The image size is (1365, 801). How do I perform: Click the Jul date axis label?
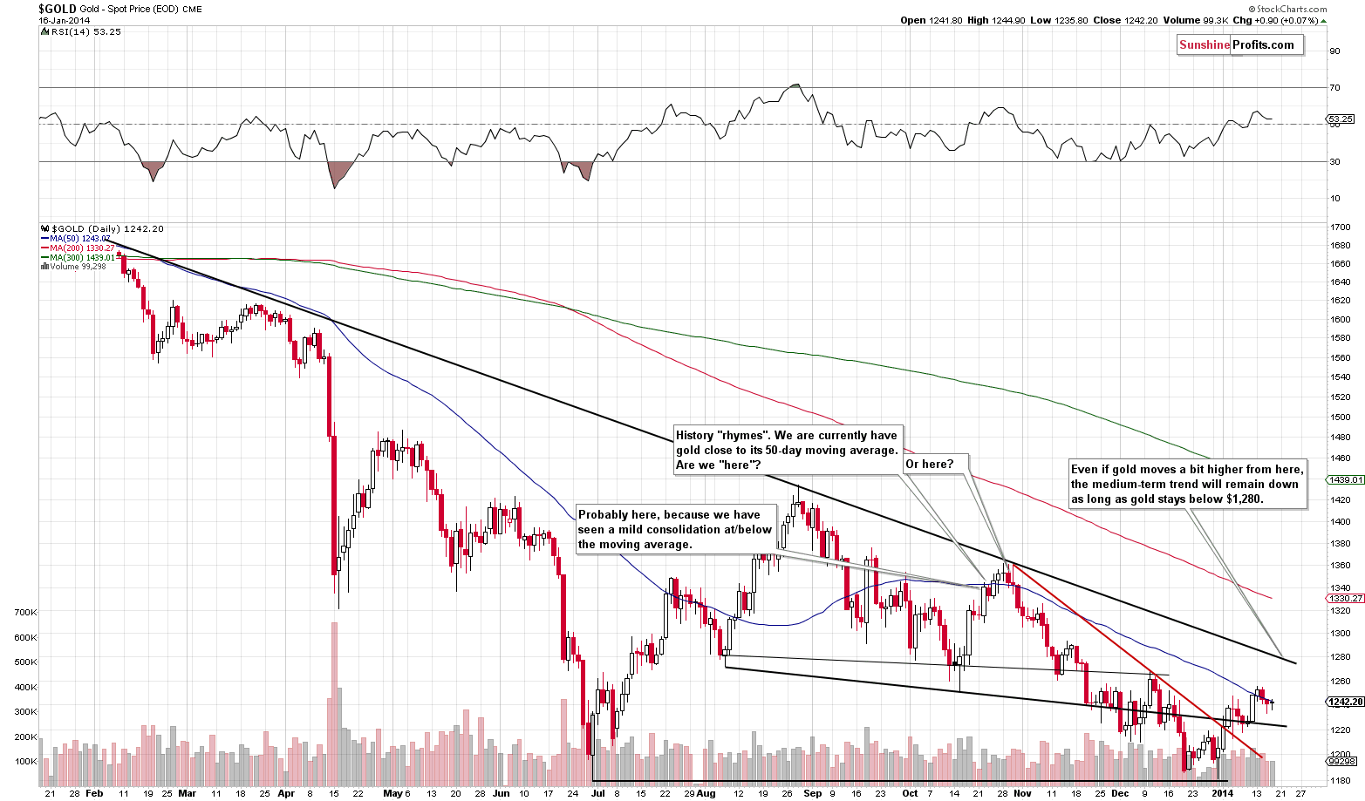coord(597,794)
